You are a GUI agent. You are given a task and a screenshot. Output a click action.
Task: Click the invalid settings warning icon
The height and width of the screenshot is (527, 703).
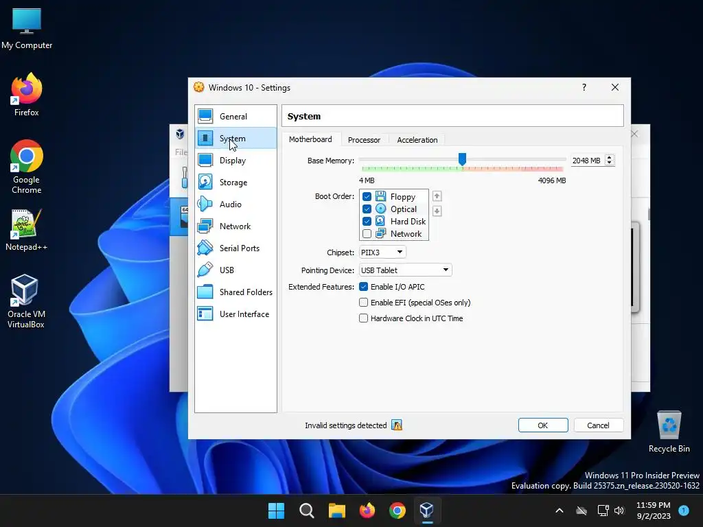[397, 425]
